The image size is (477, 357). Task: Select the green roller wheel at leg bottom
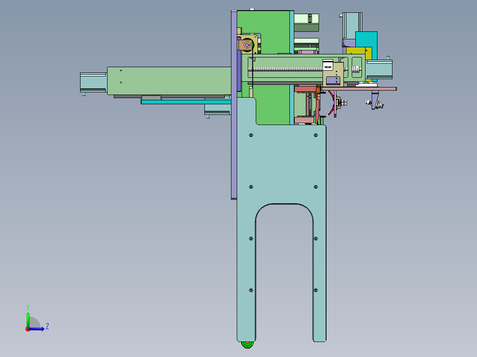pyautogui.click(x=247, y=345)
